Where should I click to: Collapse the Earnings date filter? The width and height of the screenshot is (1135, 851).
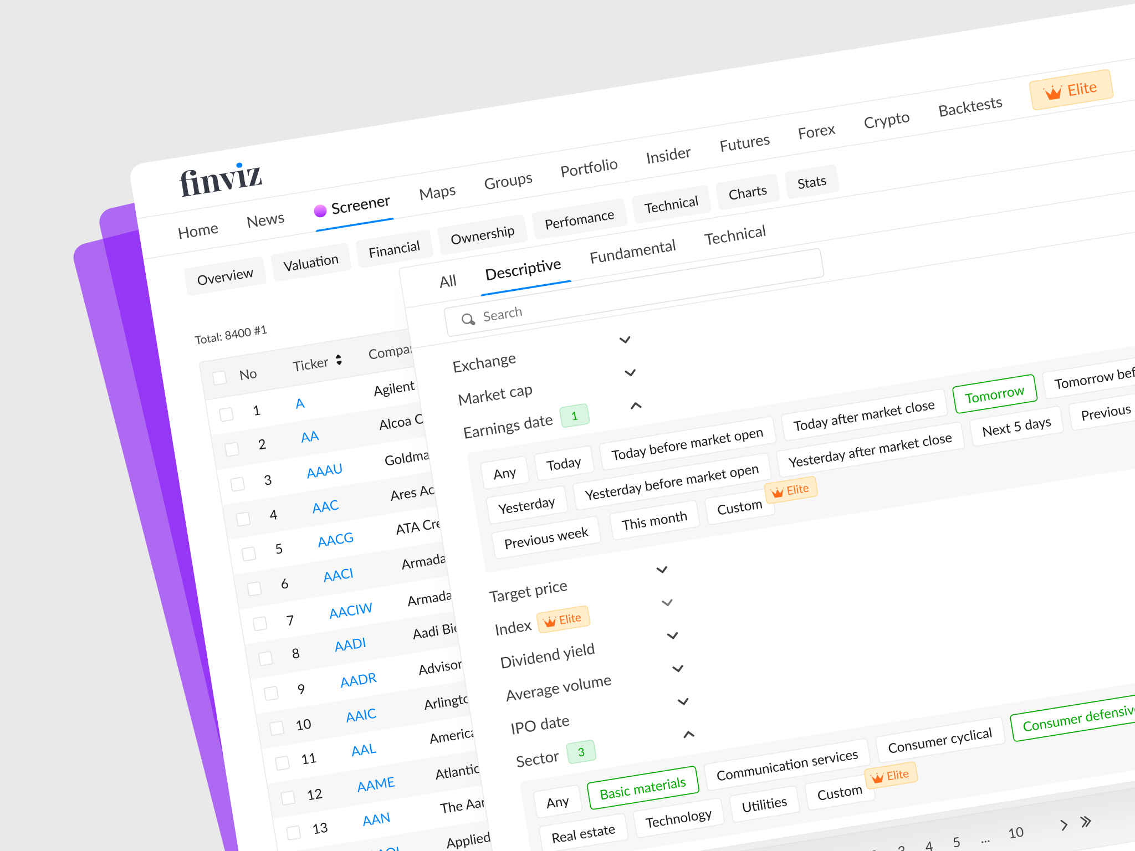636,406
